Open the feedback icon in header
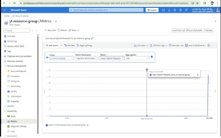This screenshot has height=138, width=221. click(x=186, y=10)
